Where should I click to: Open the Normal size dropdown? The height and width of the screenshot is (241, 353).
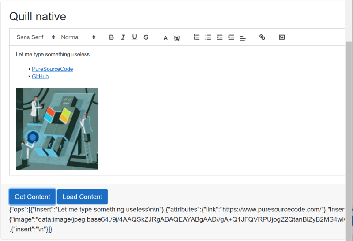[78, 37]
